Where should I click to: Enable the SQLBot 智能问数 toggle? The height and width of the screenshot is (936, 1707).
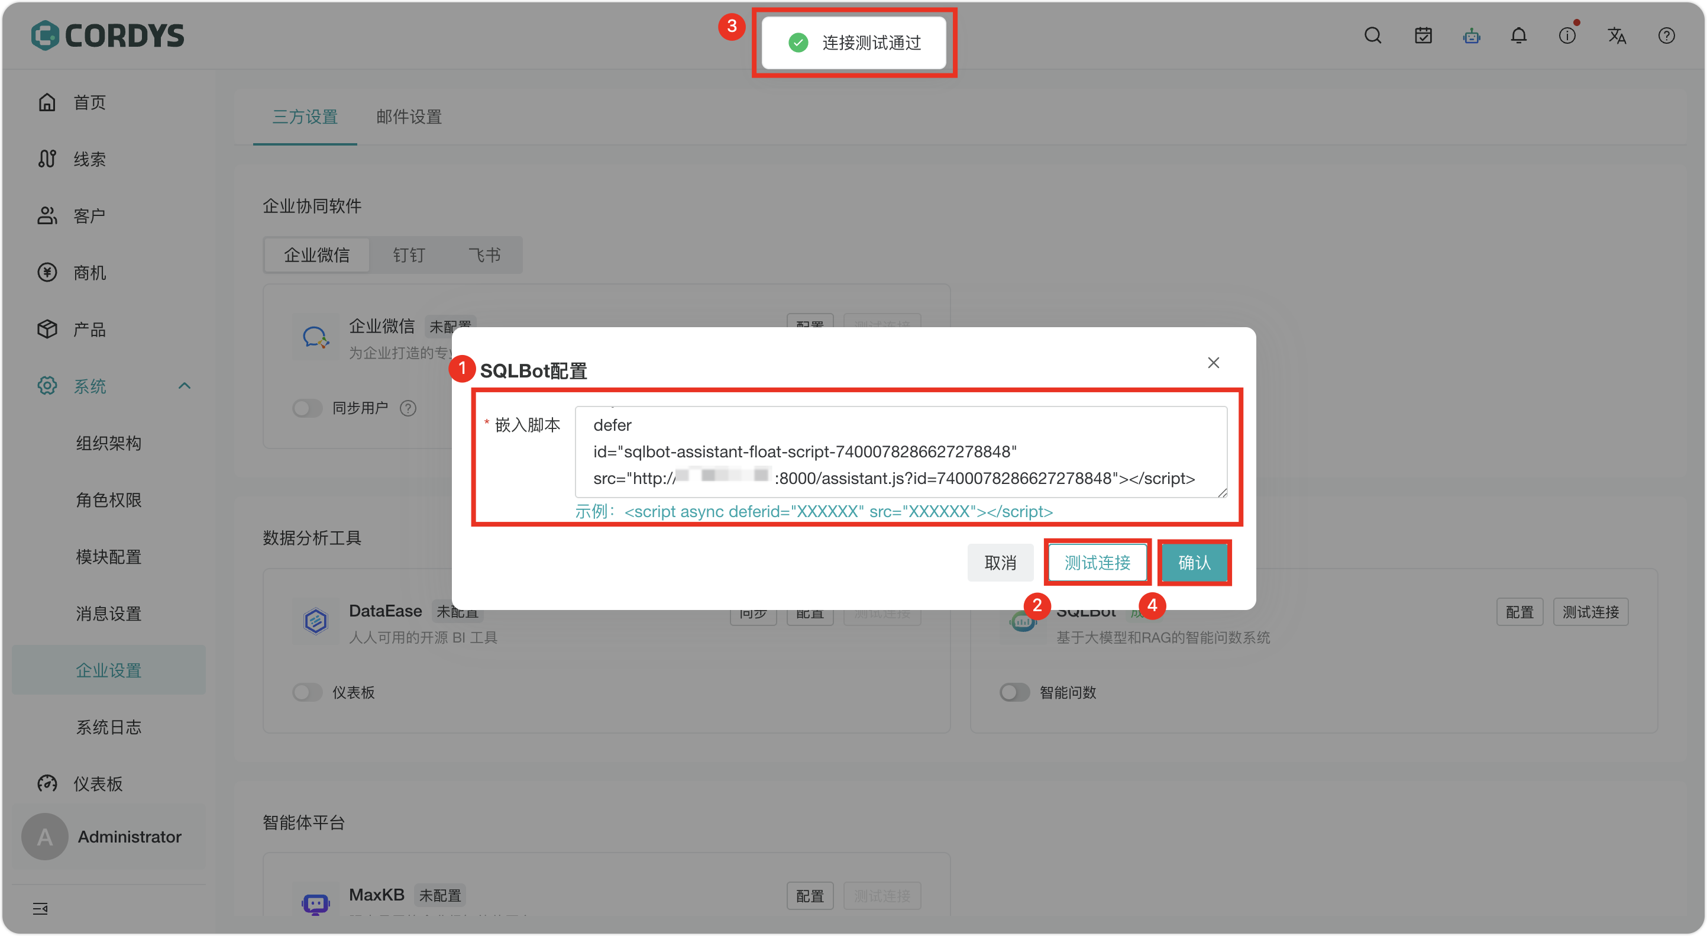pos(1014,692)
